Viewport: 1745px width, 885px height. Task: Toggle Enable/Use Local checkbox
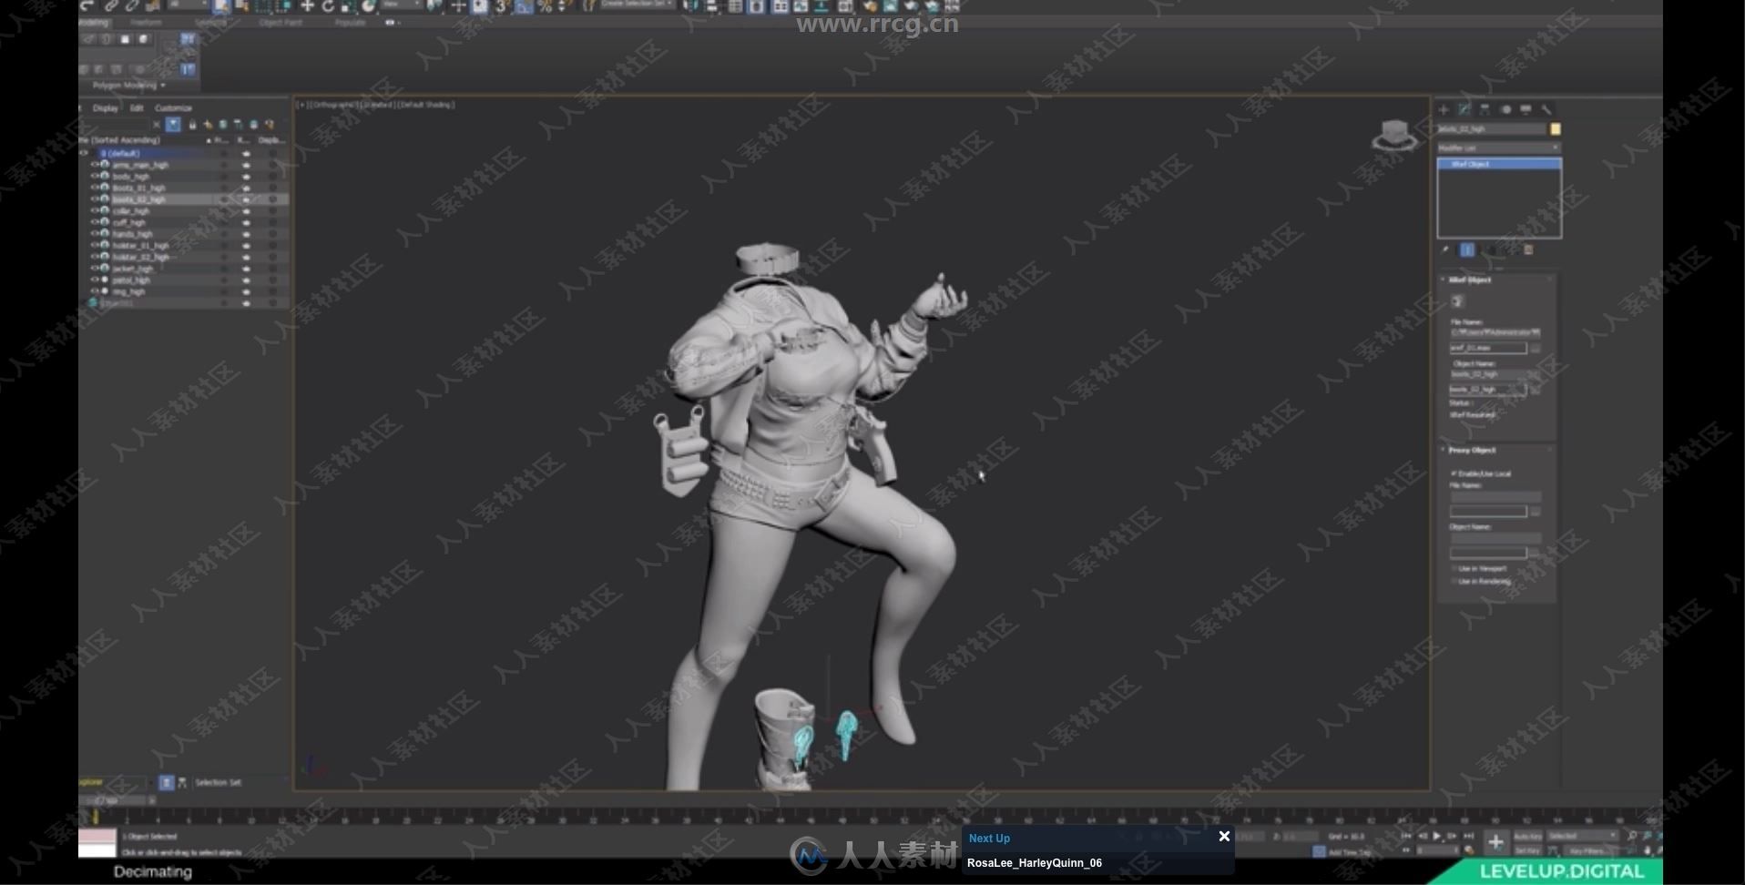tap(1454, 473)
